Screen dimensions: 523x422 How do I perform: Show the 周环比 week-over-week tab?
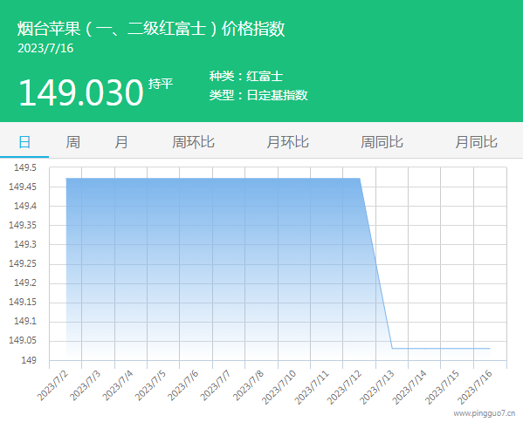click(193, 142)
